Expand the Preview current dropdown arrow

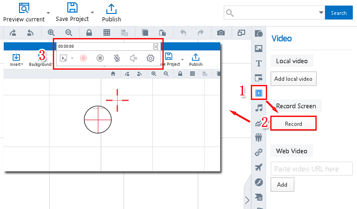[49, 13]
